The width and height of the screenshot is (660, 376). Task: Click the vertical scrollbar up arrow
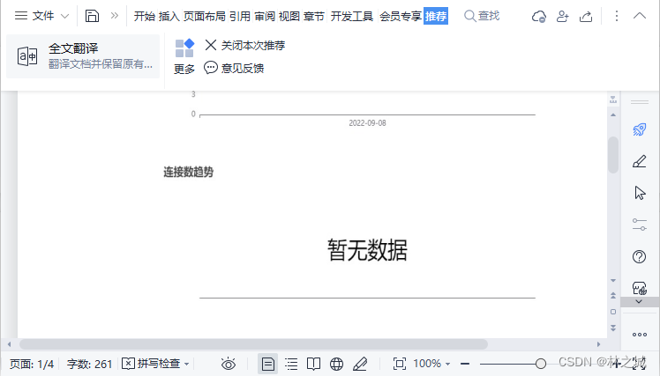click(x=613, y=114)
